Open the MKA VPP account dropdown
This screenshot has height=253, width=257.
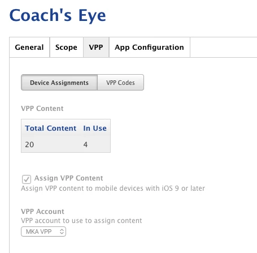click(x=43, y=231)
